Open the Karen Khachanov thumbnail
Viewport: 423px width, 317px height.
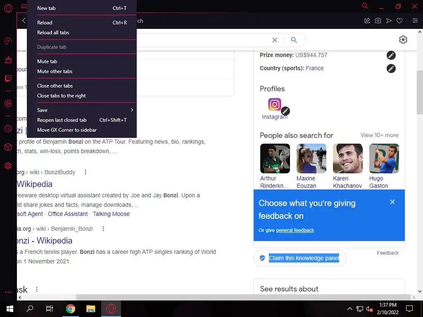tap(348, 158)
